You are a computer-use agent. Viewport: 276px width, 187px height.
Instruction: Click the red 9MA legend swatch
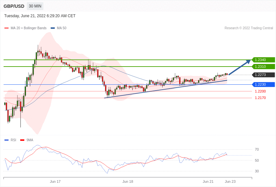coord(22,140)
